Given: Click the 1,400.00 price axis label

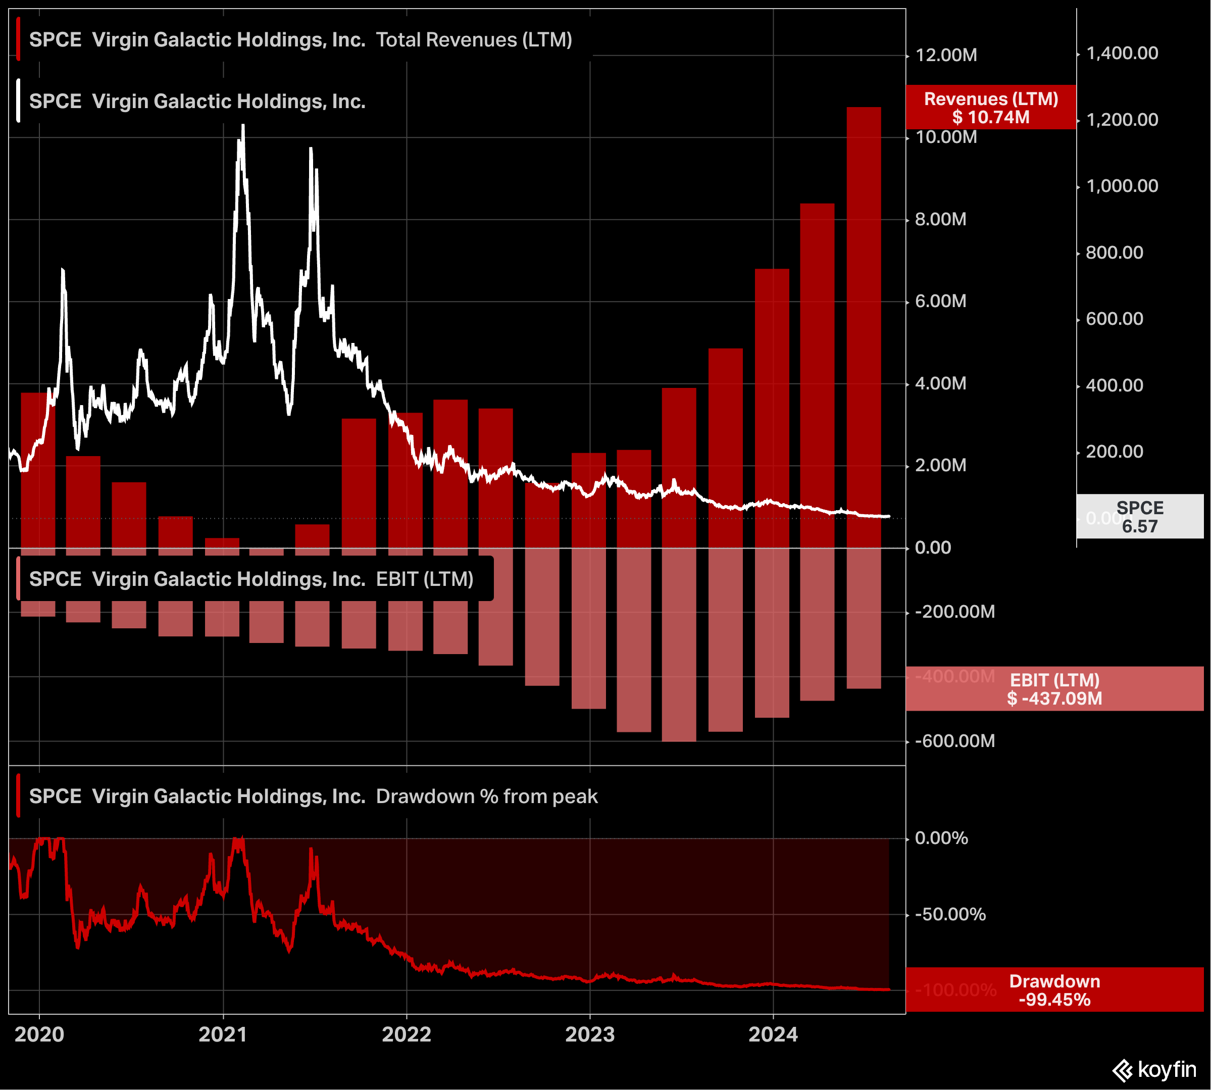Looking at the screenshot, I should [1122, 54].
